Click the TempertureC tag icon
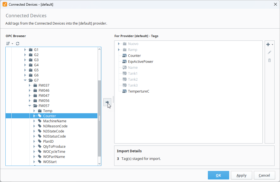This screenshot has height=182, width=280. (x=124, y=91)
